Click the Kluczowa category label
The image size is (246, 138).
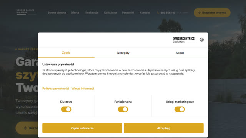(66, 102)
